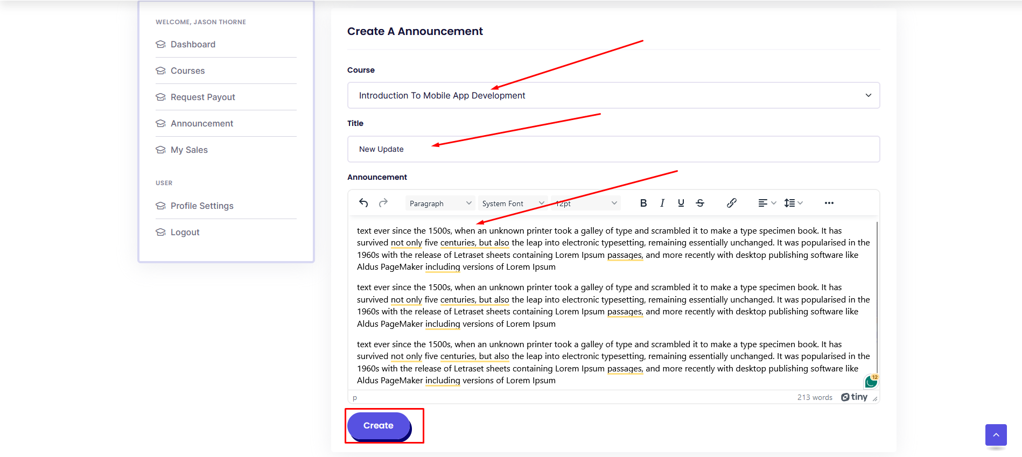Open the line height menu
The width and height of the screenshot is (1022, 457).
794,203
